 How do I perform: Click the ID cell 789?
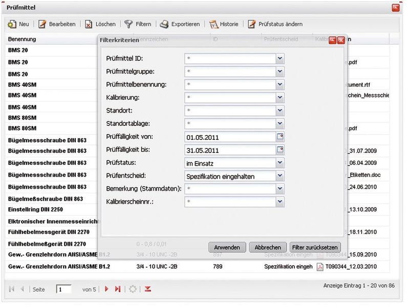pos(218,267)
